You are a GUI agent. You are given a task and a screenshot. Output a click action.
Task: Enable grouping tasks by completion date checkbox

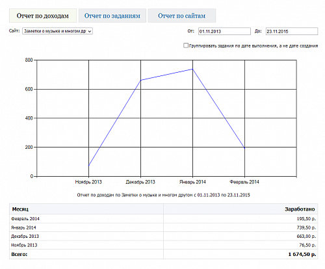pos(186,45)
